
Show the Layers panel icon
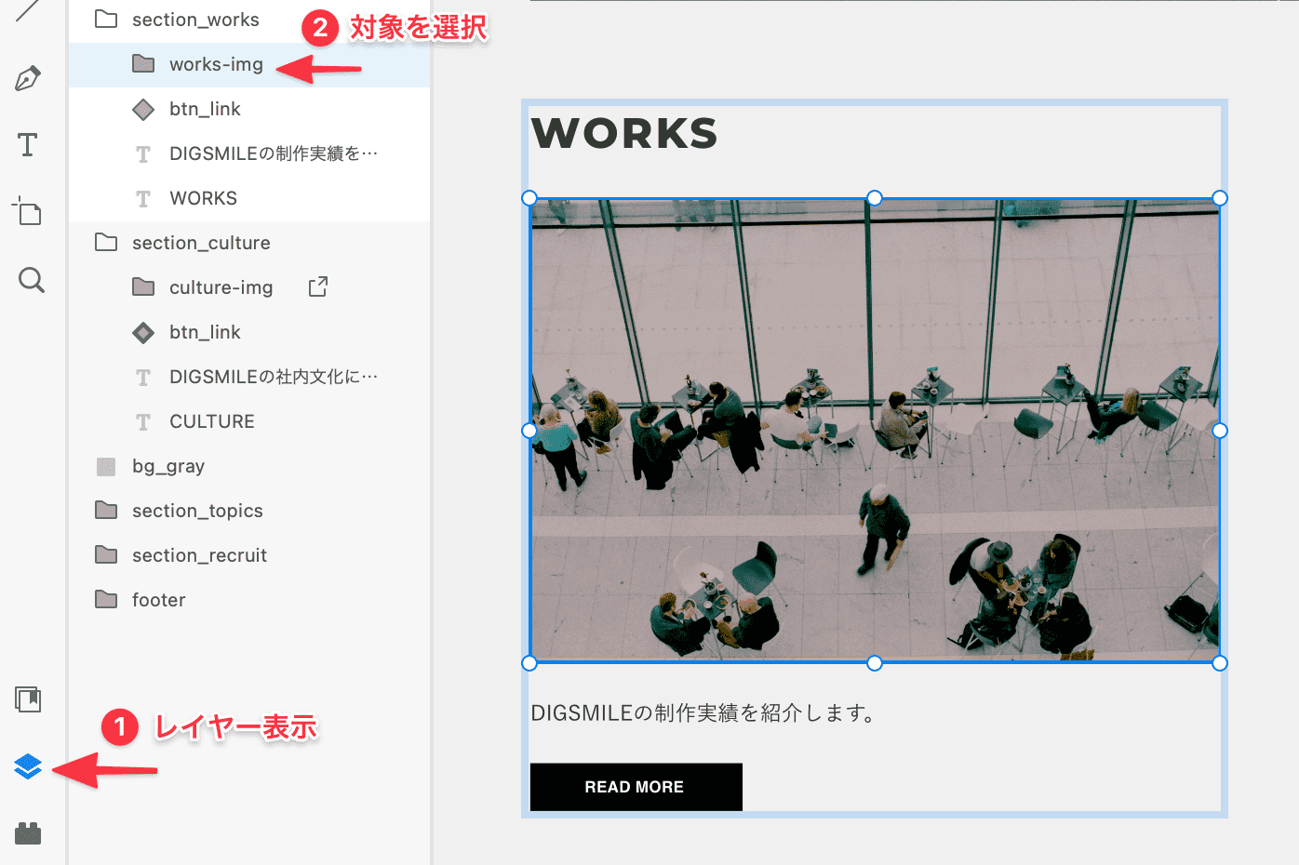[x=28, y=766]
